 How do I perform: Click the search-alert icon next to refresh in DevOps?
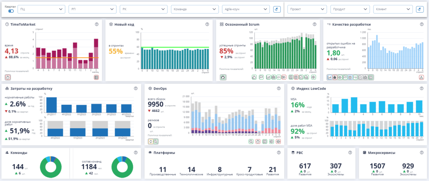point(156,142)
